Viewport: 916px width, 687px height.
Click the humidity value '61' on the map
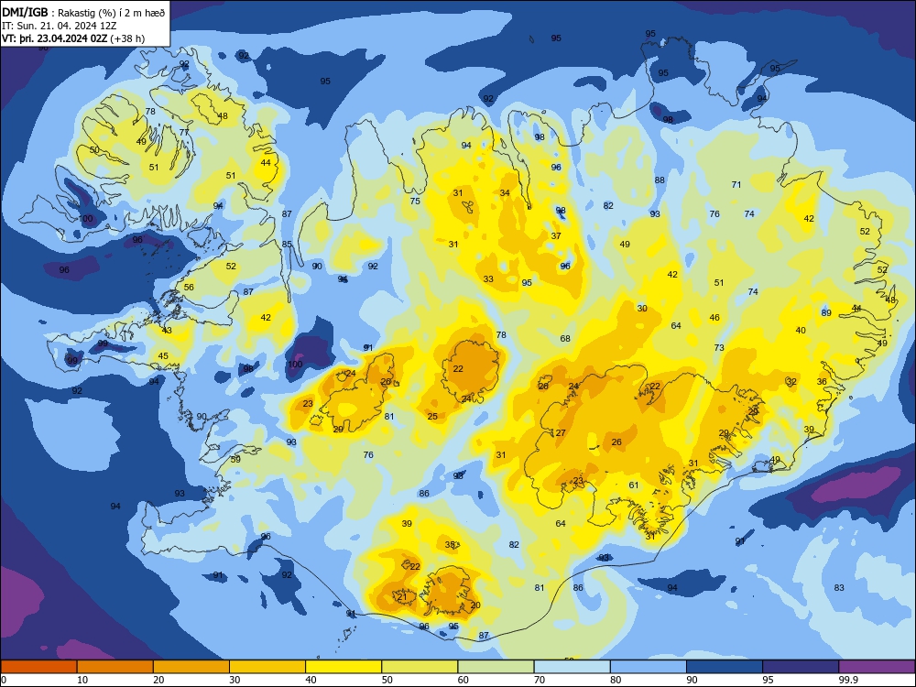tap(634, 485)
